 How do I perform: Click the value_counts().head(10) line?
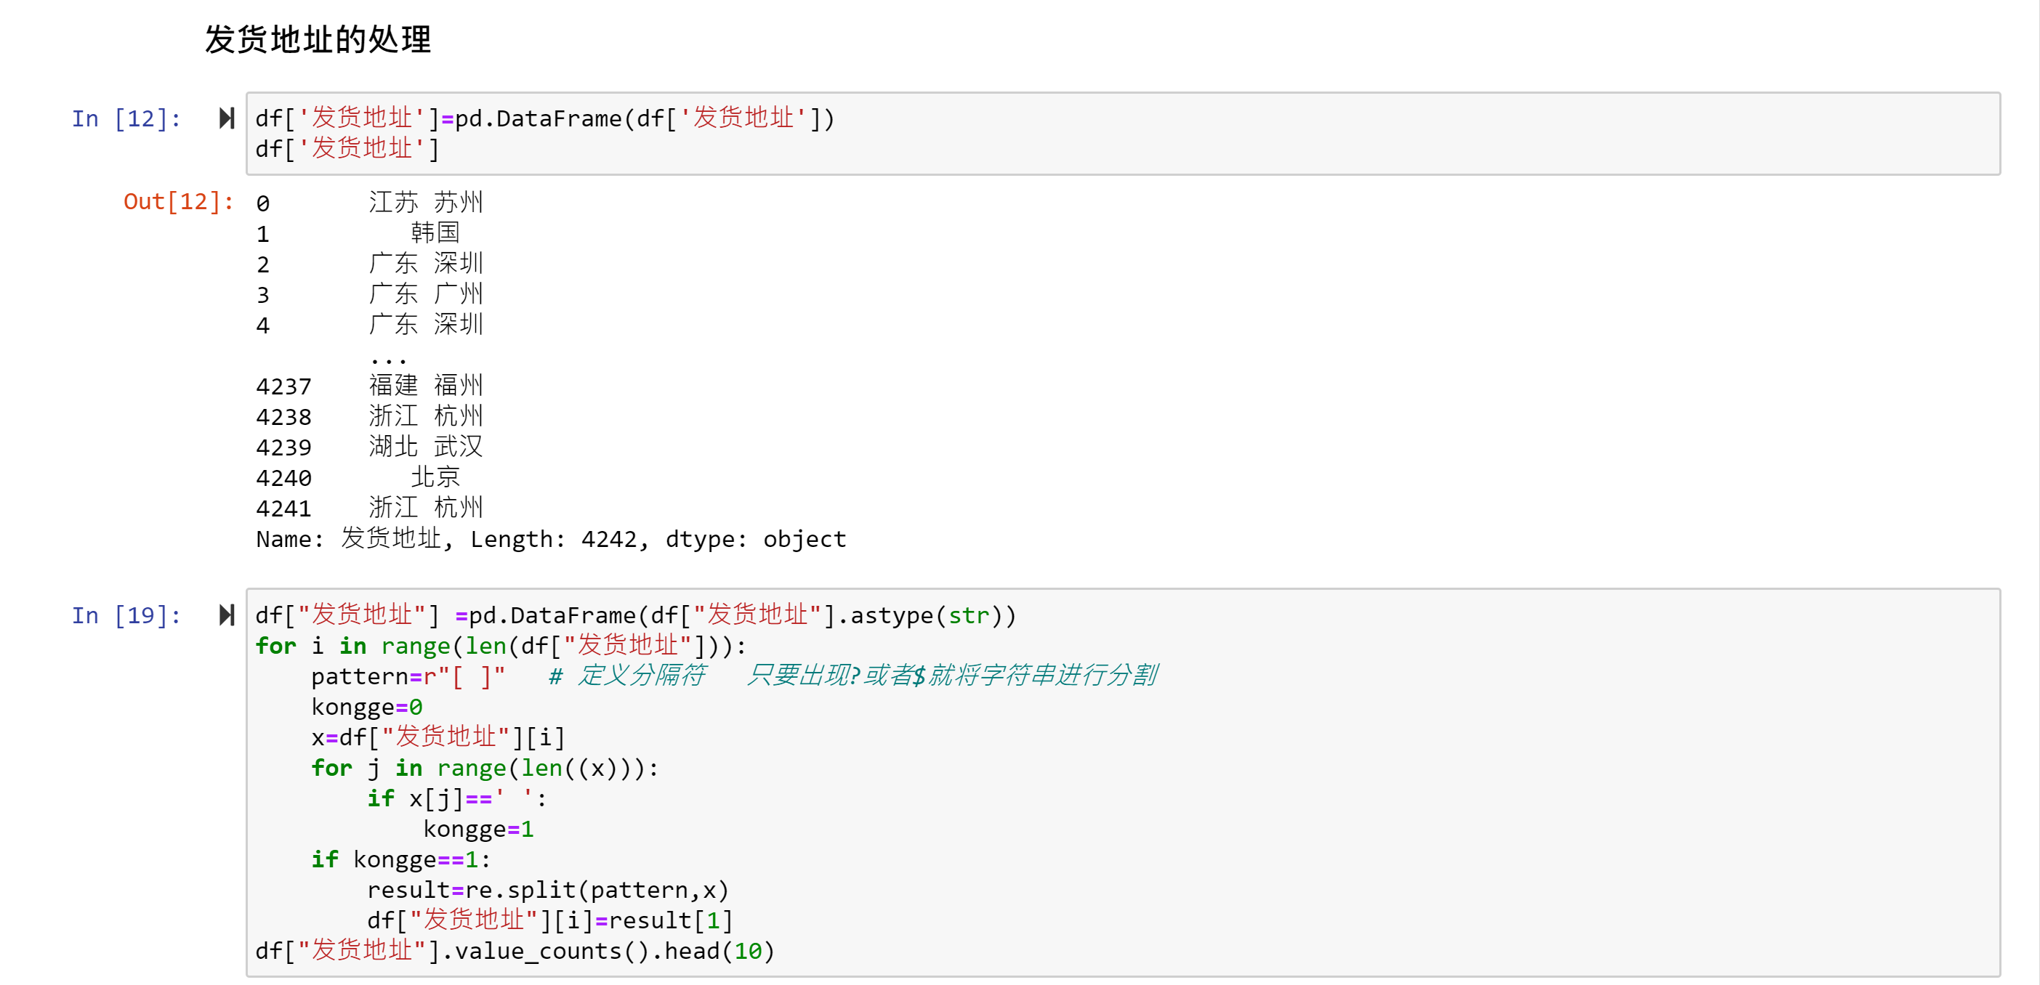pyautogui.click(x=515, y=951)
